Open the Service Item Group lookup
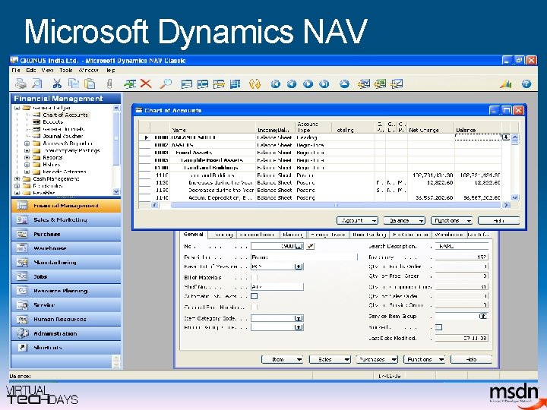 click(483, 316)
